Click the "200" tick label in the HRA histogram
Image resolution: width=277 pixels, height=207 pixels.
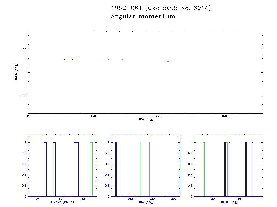coord(174,199)
